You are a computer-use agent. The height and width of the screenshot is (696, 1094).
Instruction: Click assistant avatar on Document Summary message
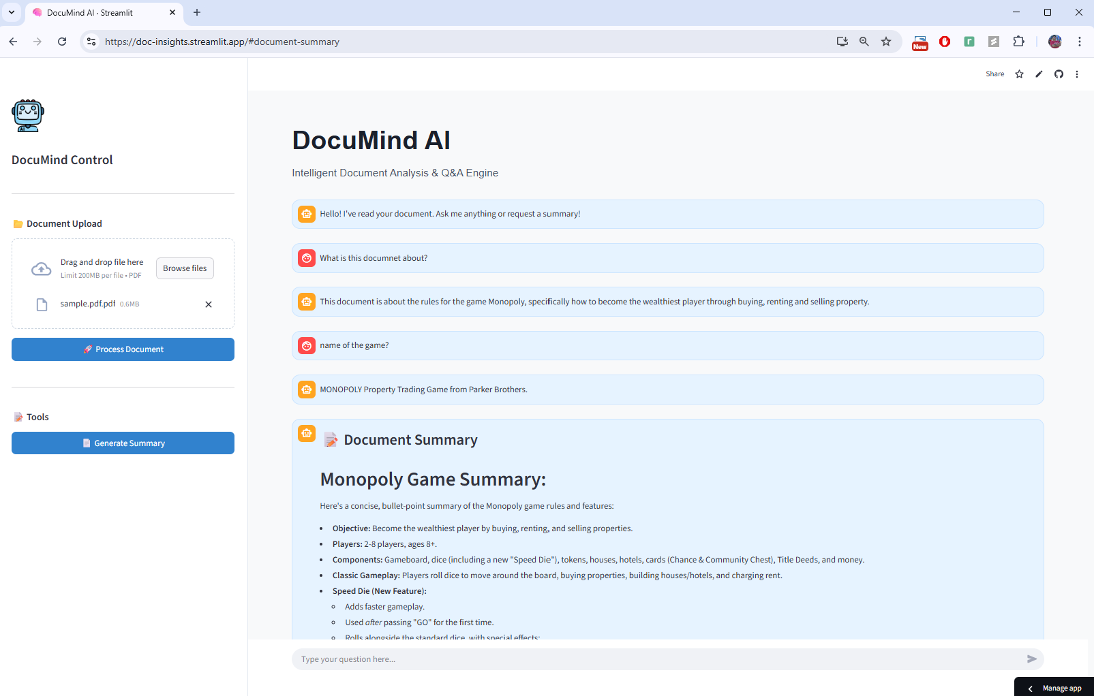(x=307, y=433)
